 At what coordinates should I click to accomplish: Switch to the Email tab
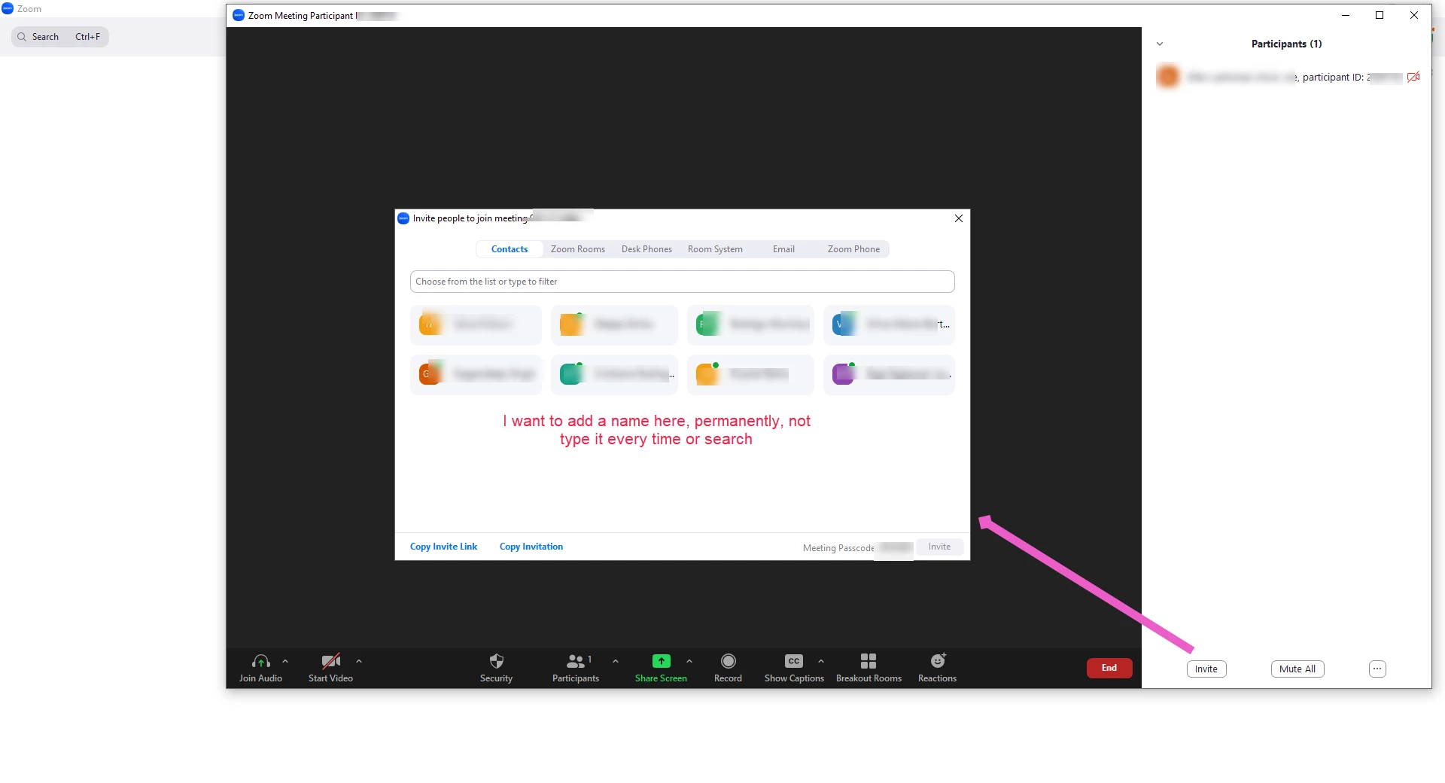click(x=783, y=249)
